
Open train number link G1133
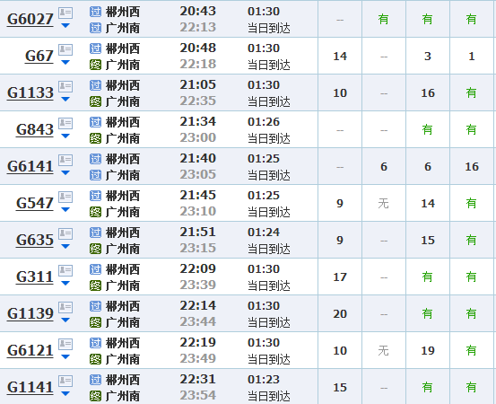click(30, 92)
